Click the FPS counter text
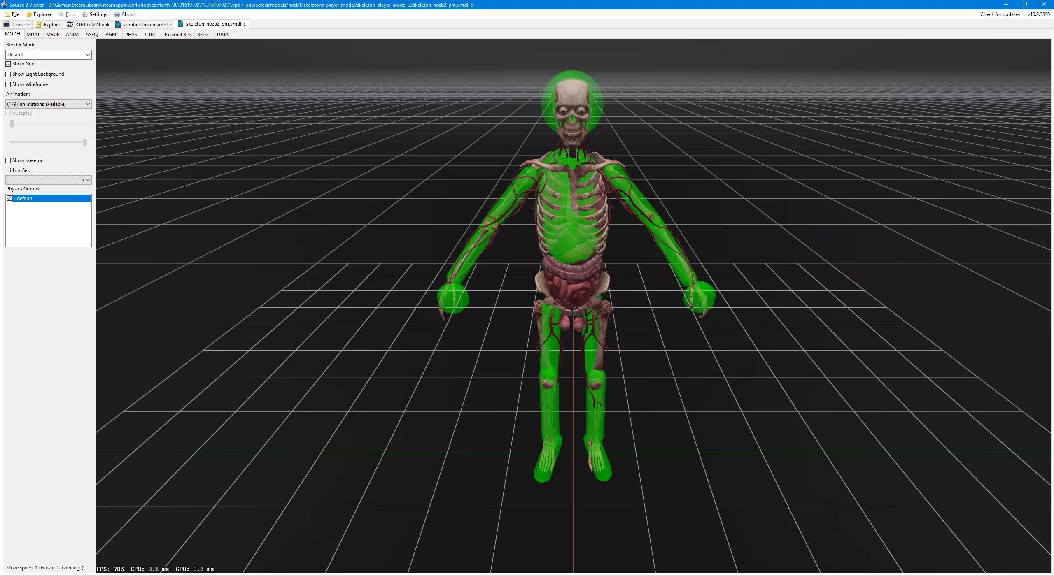 [x=110, y=569]
